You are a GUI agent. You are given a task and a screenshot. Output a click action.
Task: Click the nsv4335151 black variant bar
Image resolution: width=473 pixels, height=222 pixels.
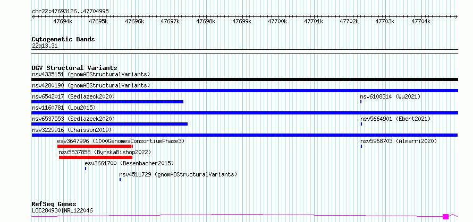tap(244, 79)
